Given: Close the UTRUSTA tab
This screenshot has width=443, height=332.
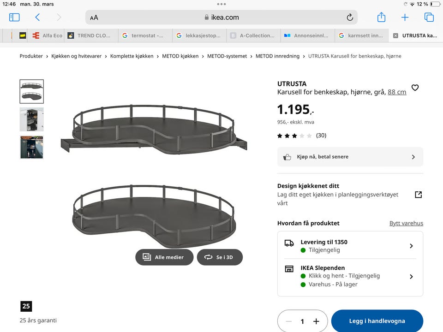Looking at the screenshot, I should tap(395, 36).
